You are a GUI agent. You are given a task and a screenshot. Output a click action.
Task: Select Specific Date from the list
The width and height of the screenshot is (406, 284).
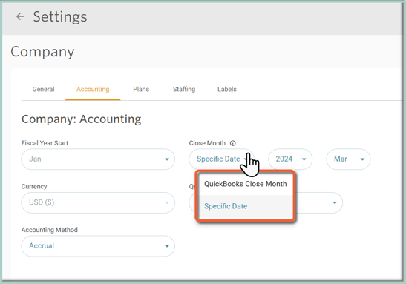[x=245, y=206]
